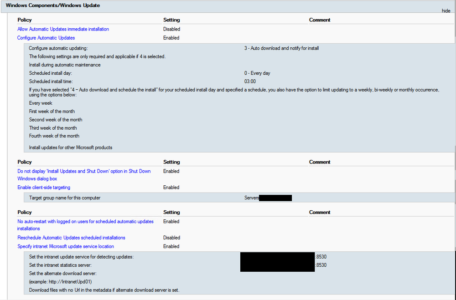This screenshot has height=300, width=456.
Task: Click 'Install during automatic maintenance' text
Action: pos(65,65)
